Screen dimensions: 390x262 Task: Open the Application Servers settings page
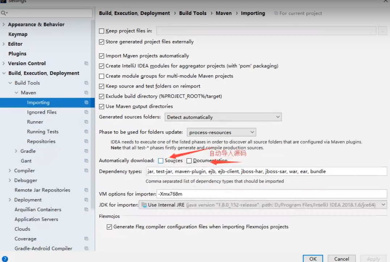36,219
